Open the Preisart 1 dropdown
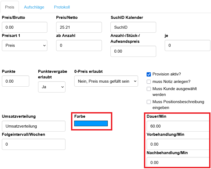 [x=24, y=45]
